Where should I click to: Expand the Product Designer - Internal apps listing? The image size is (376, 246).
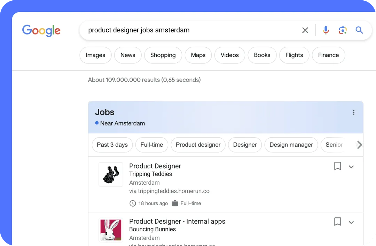pos(351,222)
